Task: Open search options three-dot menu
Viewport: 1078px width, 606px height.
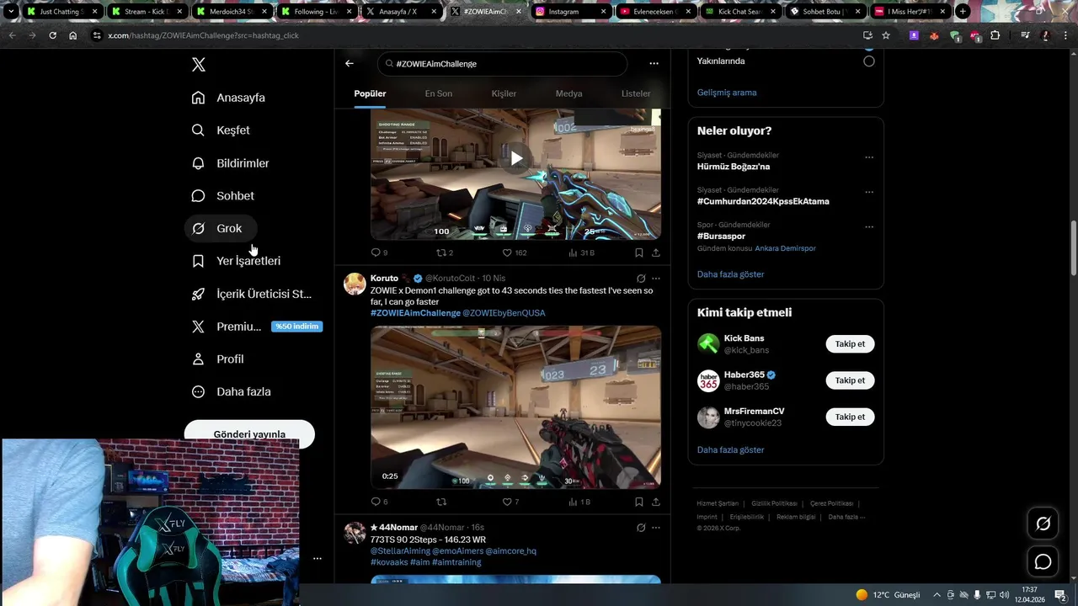Action: (x=654, y=63)
